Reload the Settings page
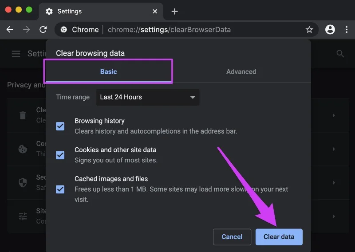The image size is (355, 252). (43, 29)
